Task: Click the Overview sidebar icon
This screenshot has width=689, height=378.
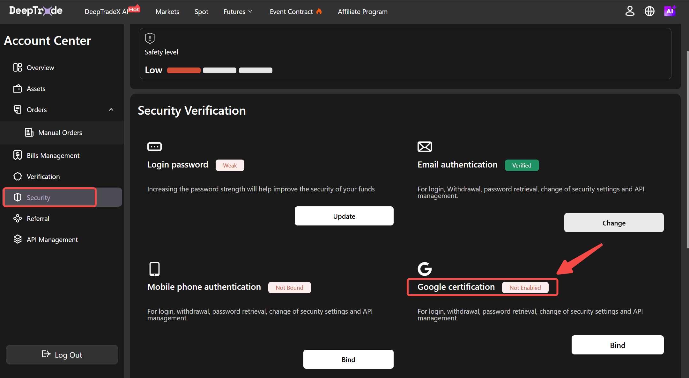Action: click(18, 68)
